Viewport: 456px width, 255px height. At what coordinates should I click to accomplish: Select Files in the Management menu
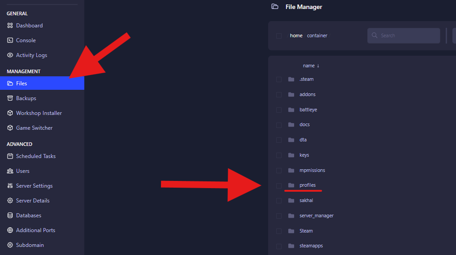point(22,84)
